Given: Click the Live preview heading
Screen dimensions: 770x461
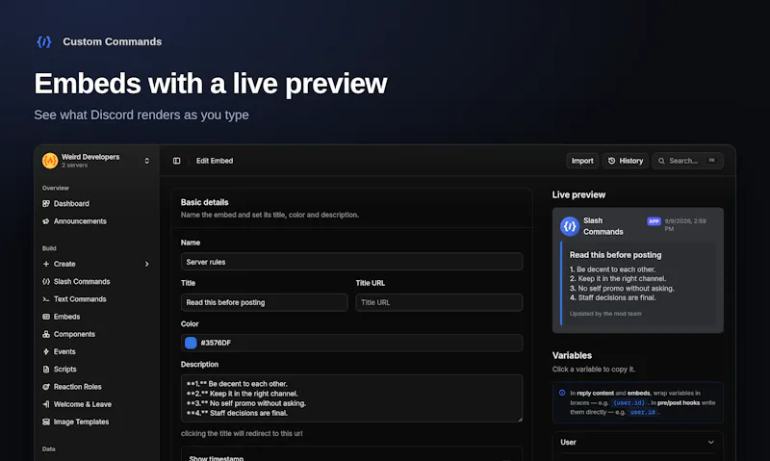Looking at the screenshot, I should click(578, 195).
